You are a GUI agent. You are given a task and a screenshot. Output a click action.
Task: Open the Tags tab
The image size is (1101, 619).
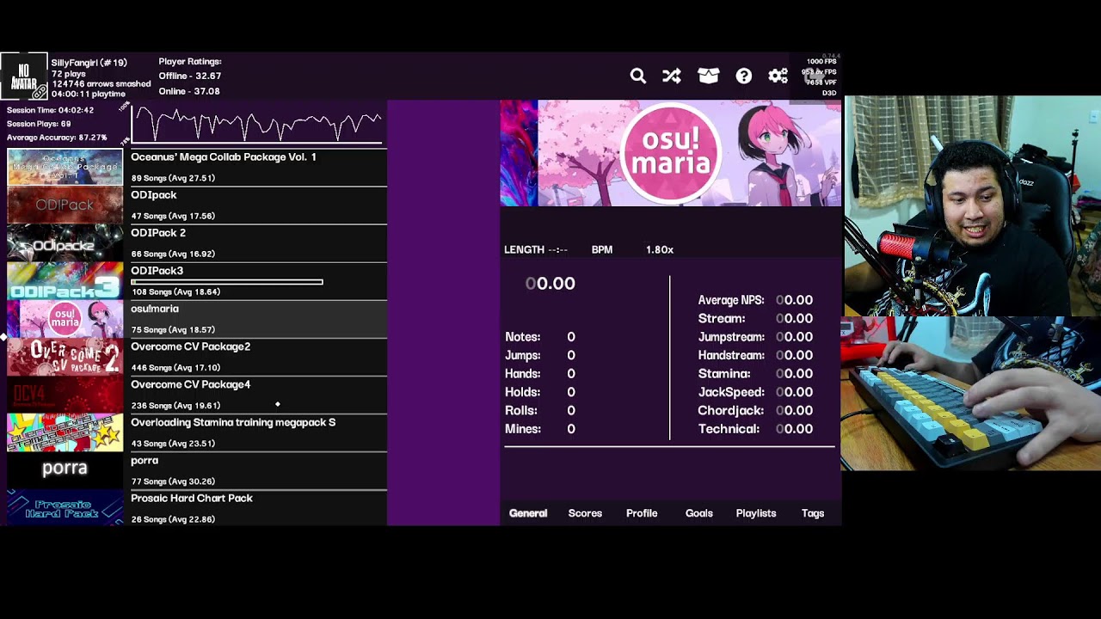[x=813, y=513]
